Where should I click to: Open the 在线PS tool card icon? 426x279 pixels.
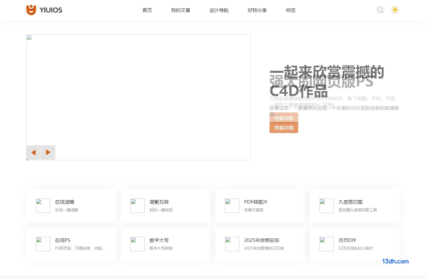43,244
